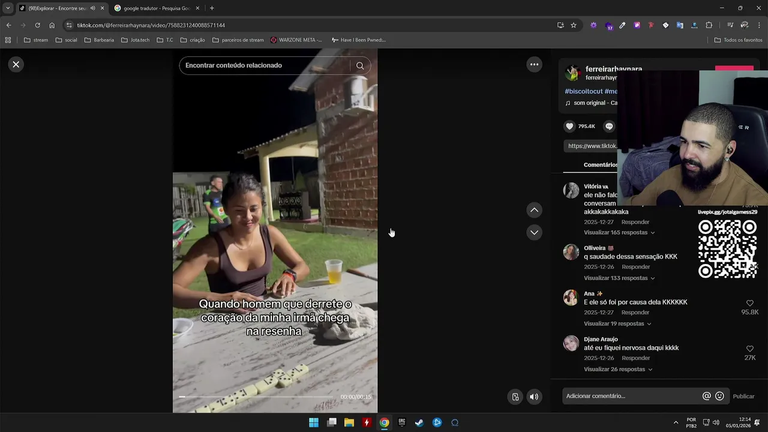Bookmark this page with star icon
Image resolution: width=768 pixels, height=432 pixels.
tap(574, 25)
